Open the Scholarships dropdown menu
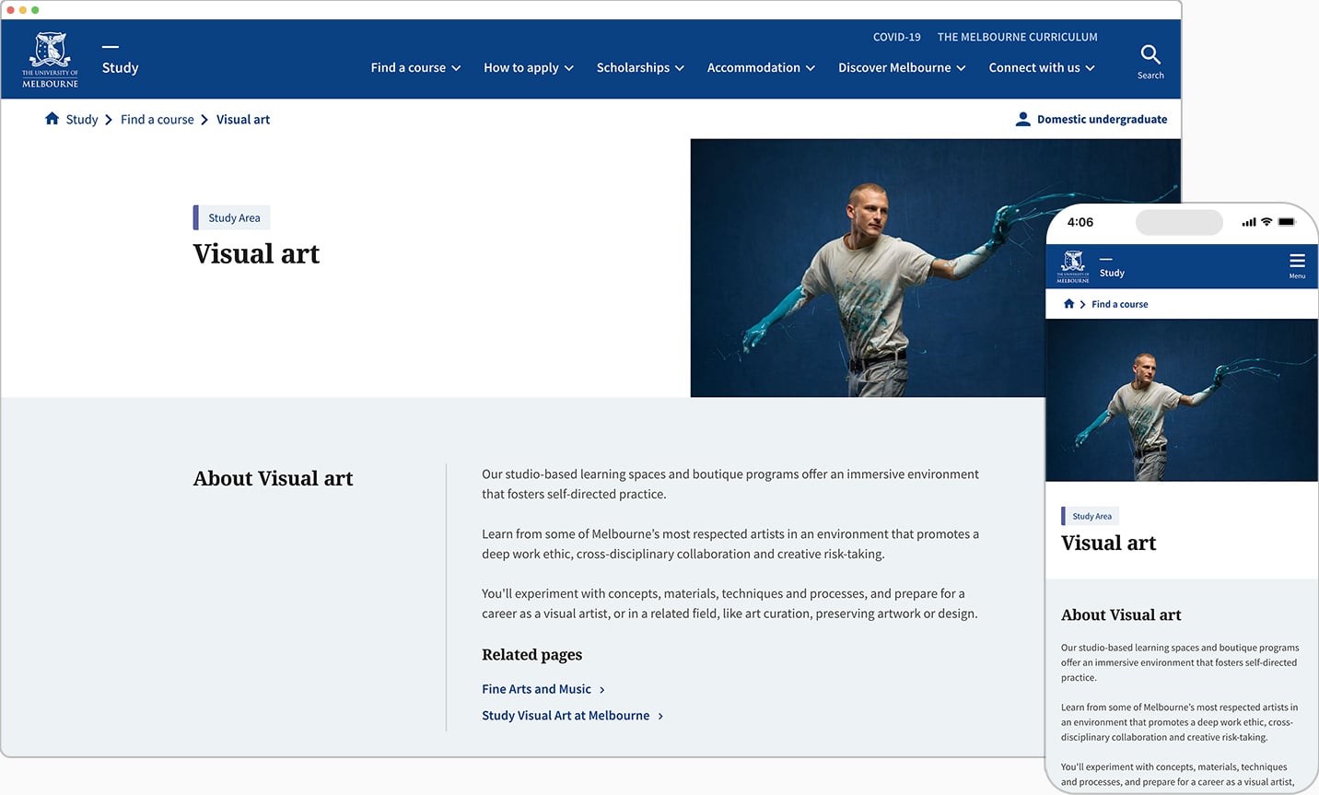Image resolution: width=1319 pixels, height=795 pixels. pyautogui.click(x=640, y=68)
